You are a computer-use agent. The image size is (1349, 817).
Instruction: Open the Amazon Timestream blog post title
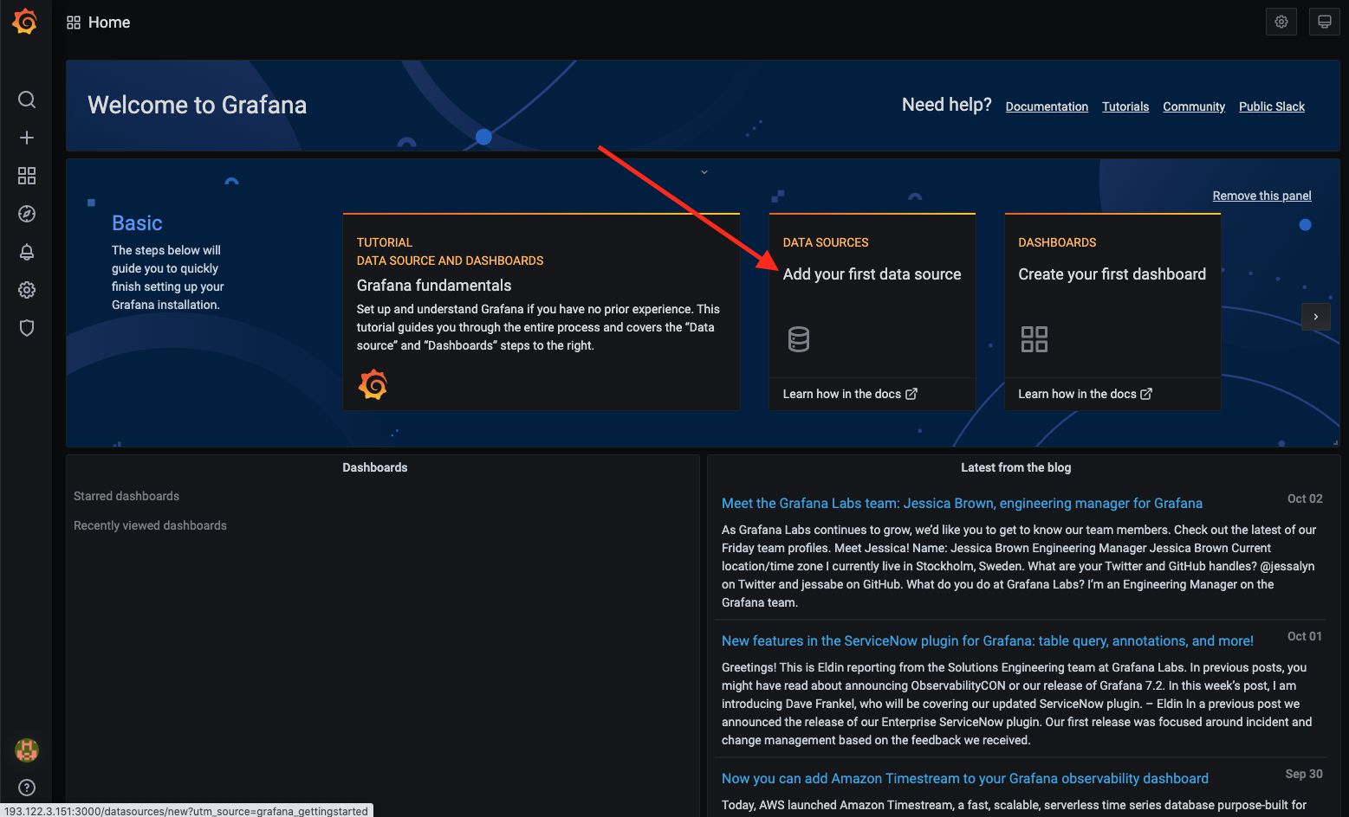point(965,778)
